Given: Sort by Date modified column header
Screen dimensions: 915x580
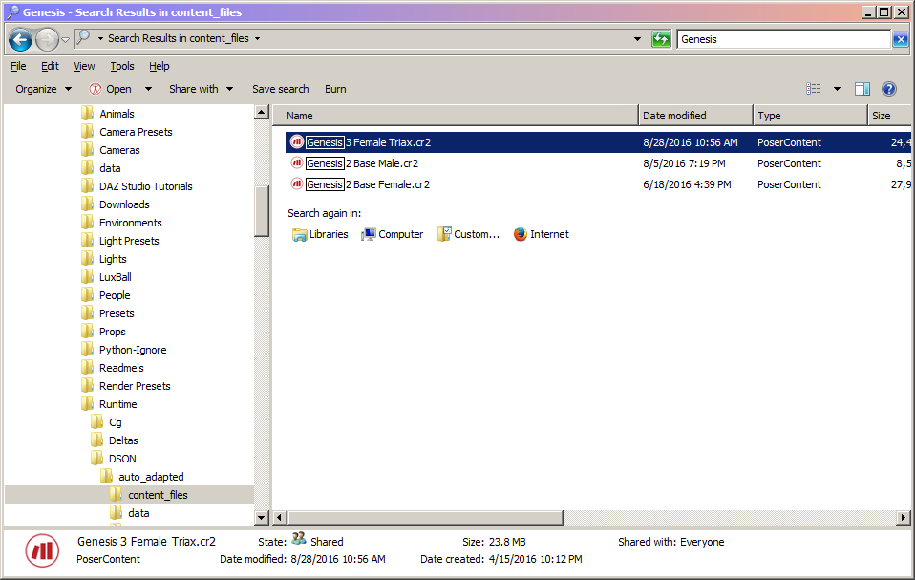Looking at the screenshot, I should point(695,116).
